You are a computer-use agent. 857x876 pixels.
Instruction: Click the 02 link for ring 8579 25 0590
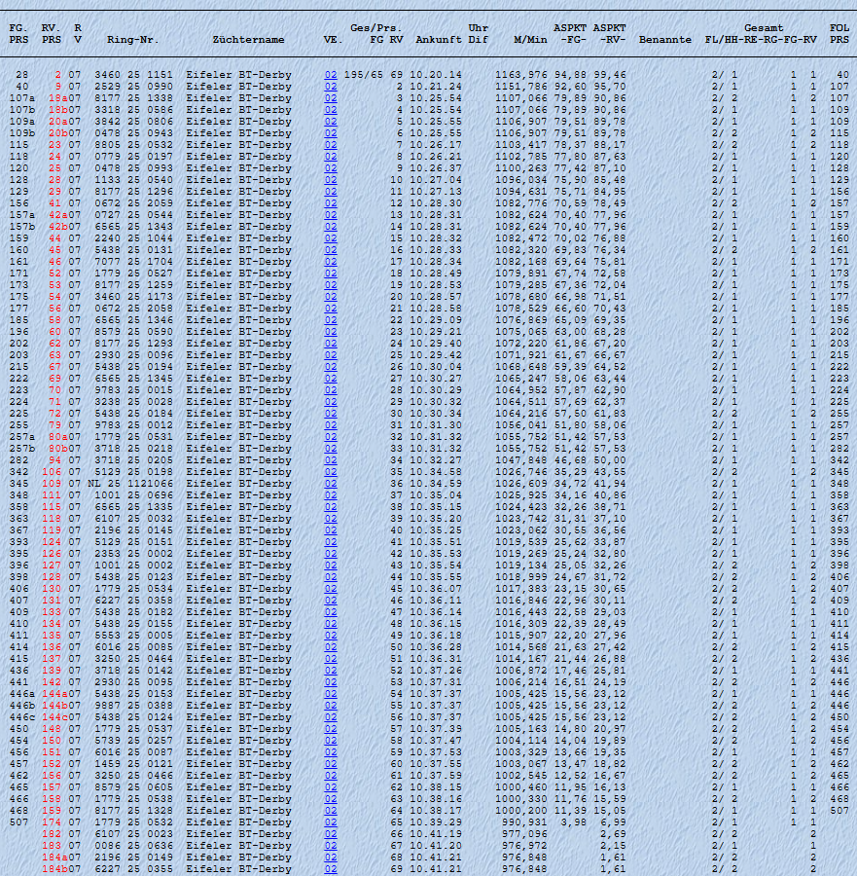tap(331, 331)
